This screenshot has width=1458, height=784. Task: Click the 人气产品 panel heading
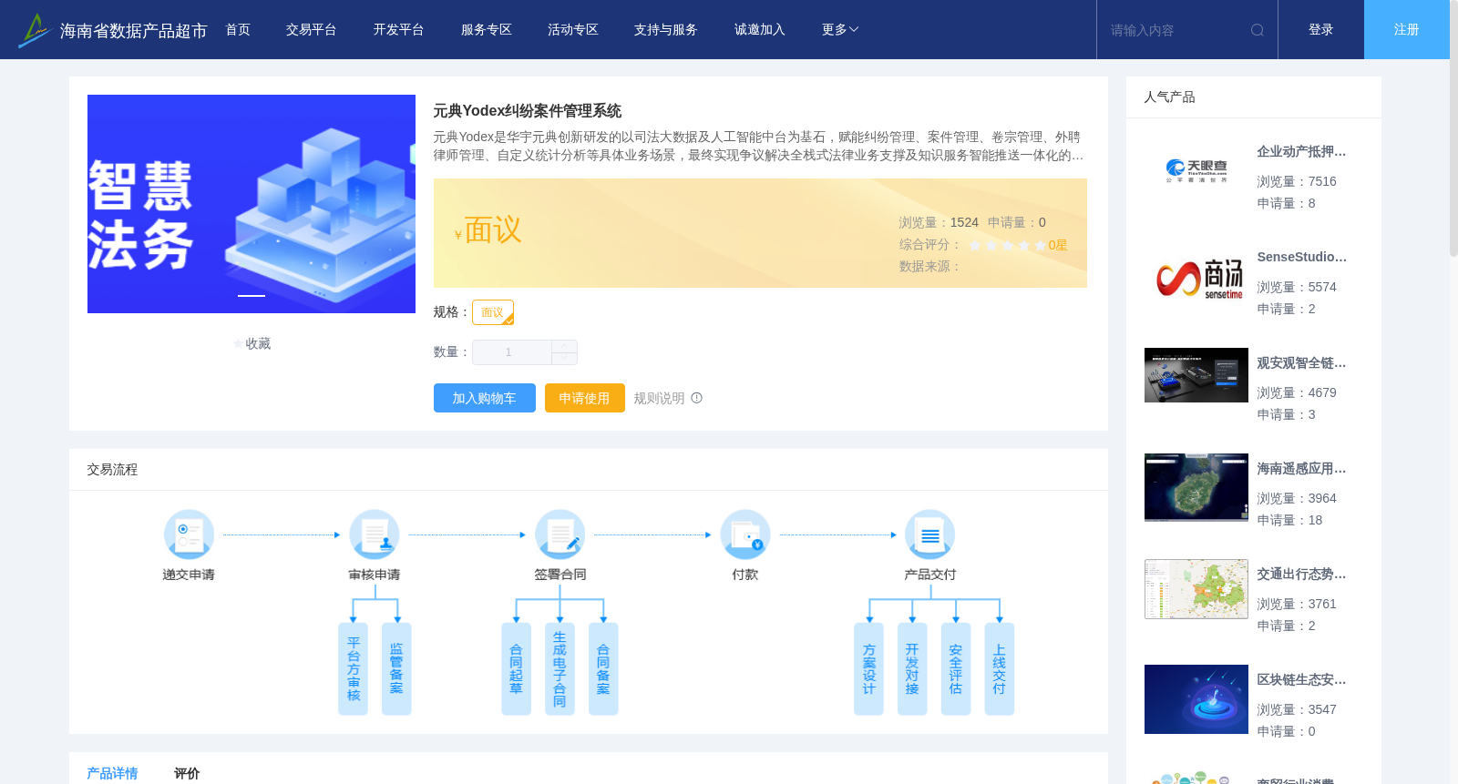(1169, 97)
